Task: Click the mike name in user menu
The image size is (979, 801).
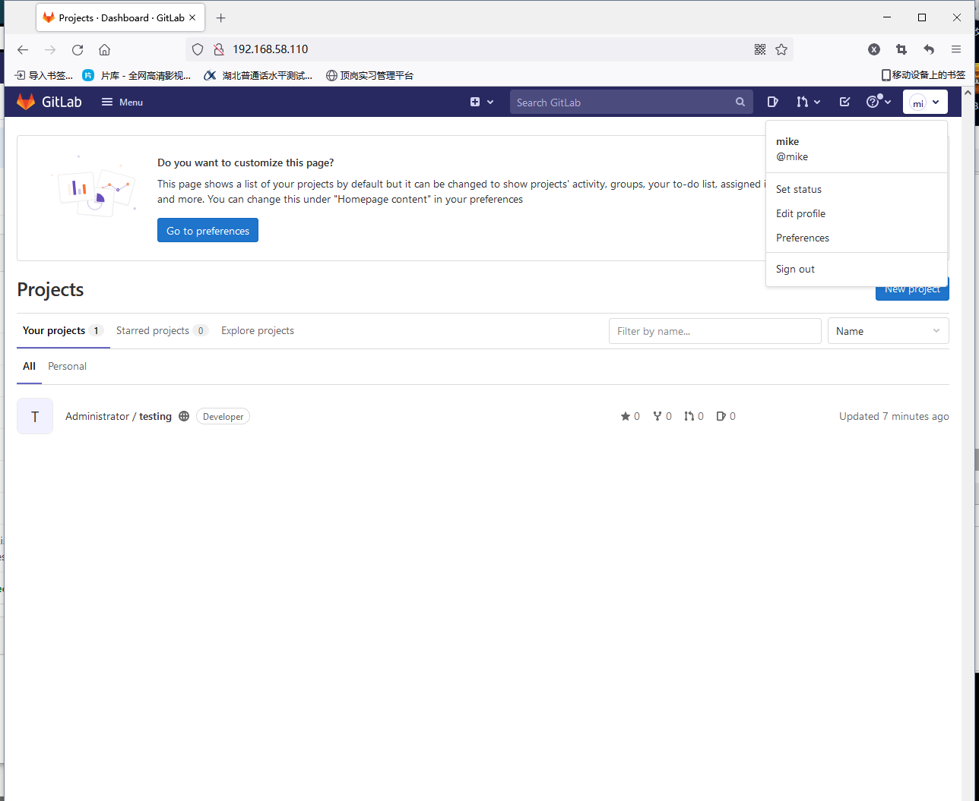Action: [x=787, y=141]
